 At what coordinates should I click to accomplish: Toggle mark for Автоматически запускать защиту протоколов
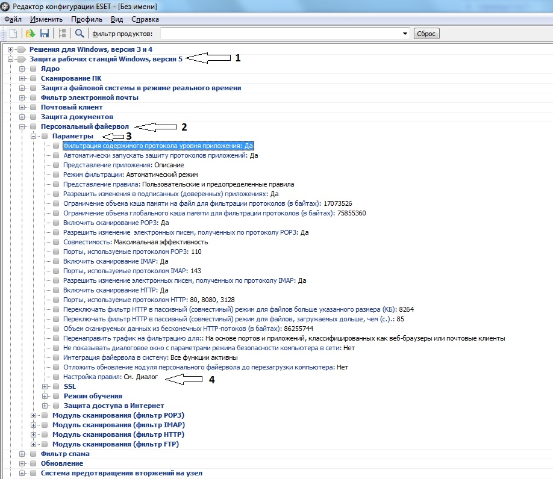tap(56, 155)
